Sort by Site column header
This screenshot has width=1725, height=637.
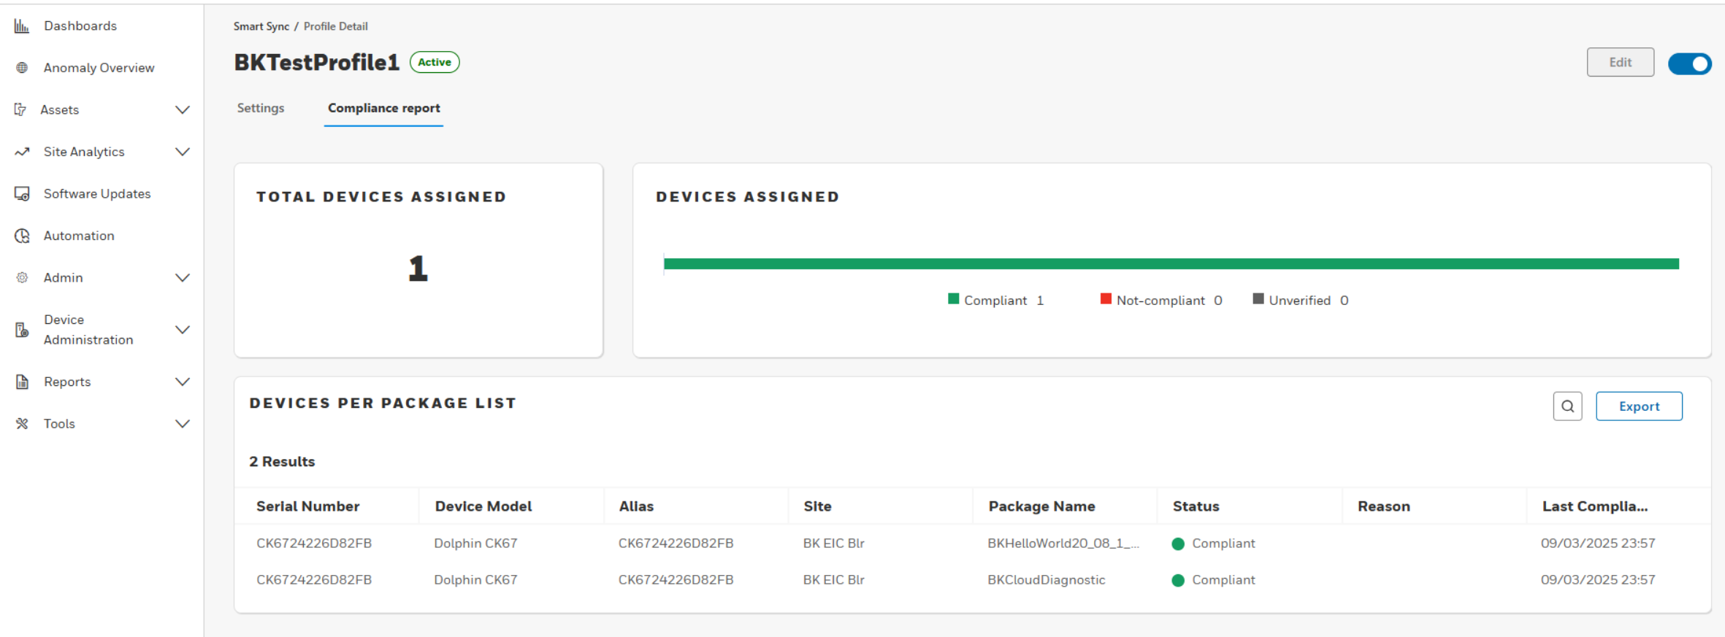coord(817,506)
